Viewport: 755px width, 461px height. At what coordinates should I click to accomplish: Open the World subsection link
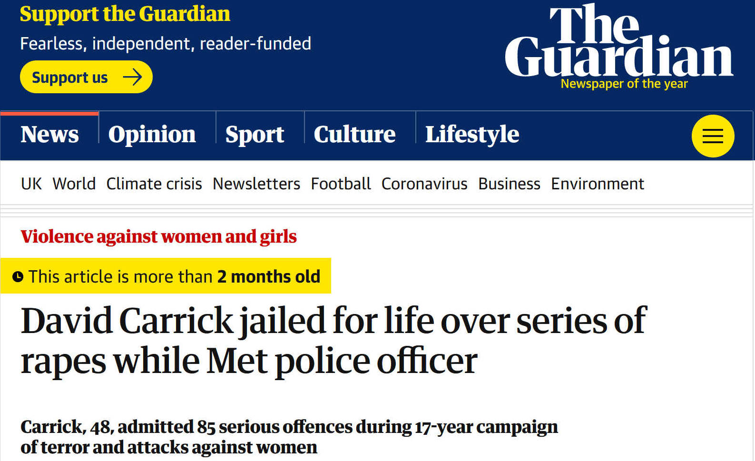click(74, 184)
